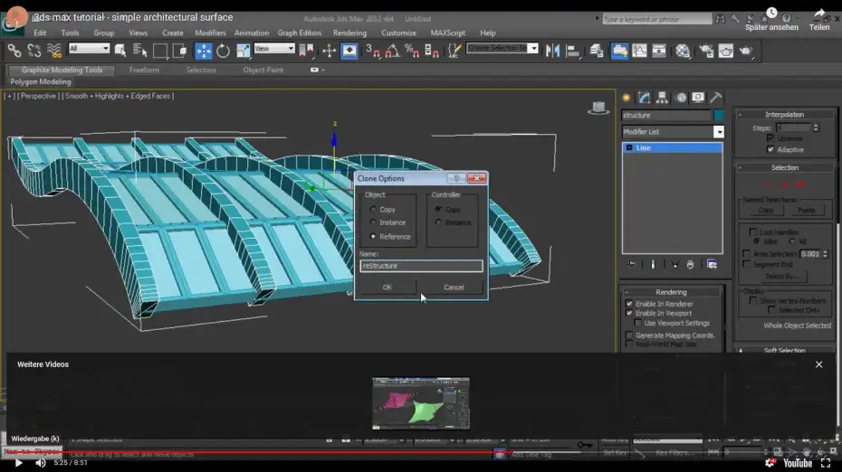Open the Layer Manager icon
The image size is (842, 472).
click(596, 51)
